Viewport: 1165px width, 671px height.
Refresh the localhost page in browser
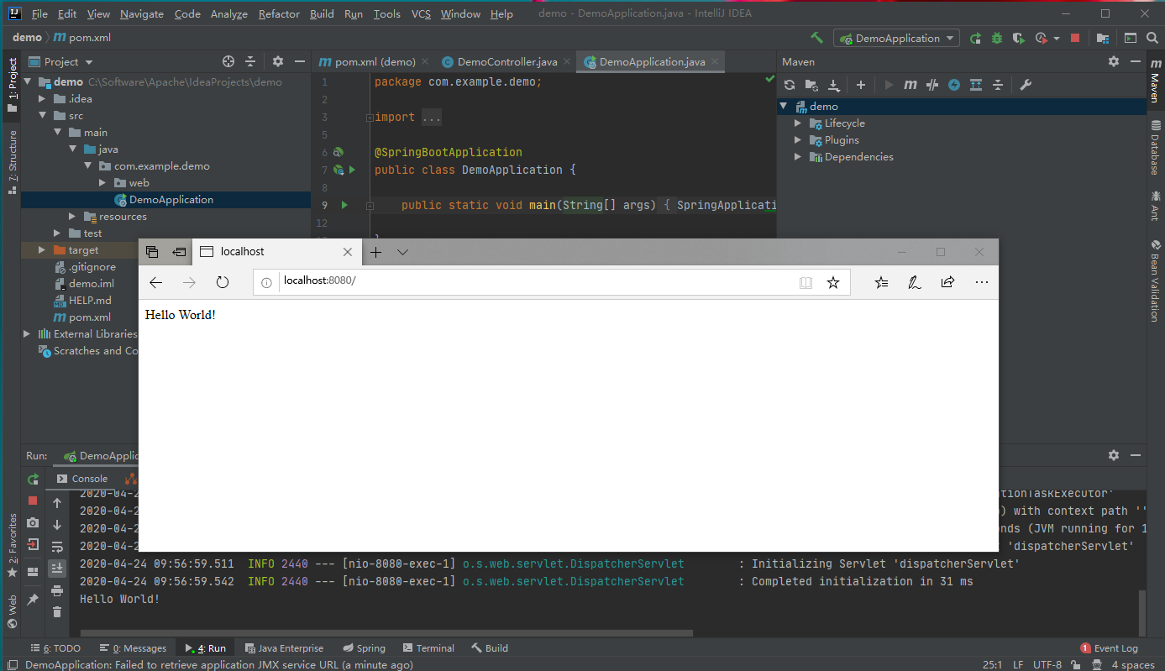(223, 283)
